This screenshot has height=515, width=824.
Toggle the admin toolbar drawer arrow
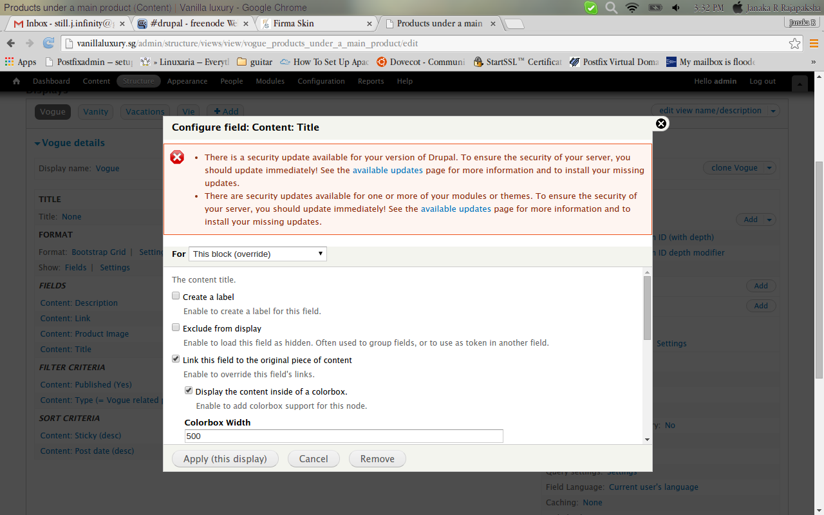tap(800, 83)
